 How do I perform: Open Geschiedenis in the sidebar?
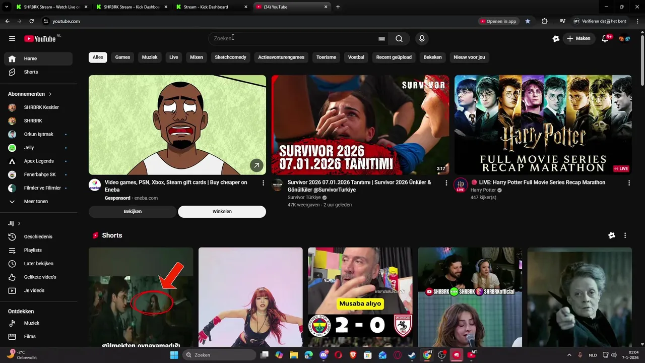[x=38, y=236]
